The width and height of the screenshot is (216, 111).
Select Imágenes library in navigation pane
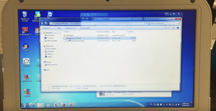coord(50,51)
